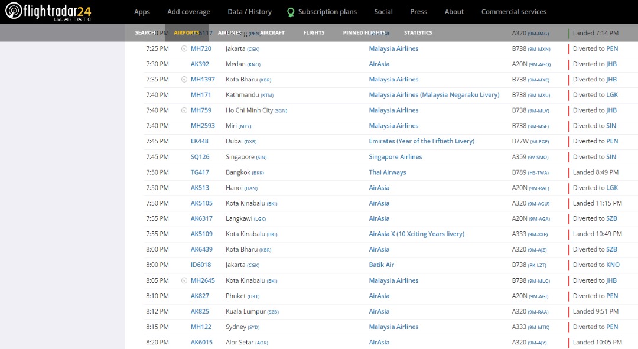Open flight SQ126 link

pyautogui.click(x=200, y=156)
